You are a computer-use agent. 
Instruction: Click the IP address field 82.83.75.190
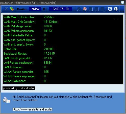coord(61,9)
